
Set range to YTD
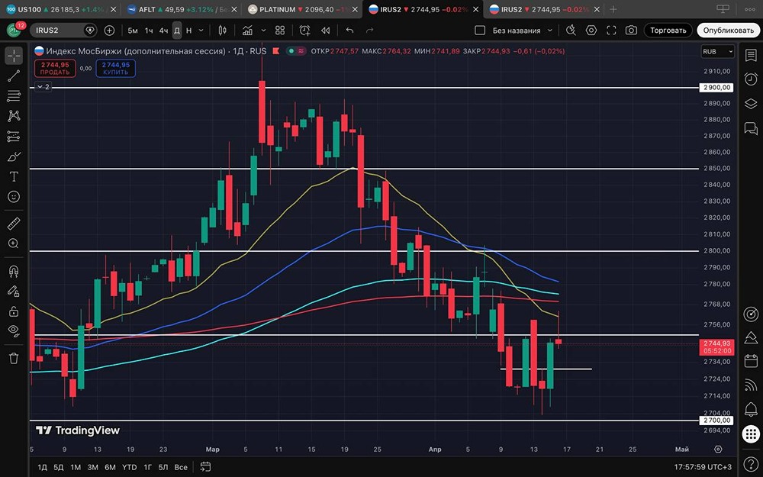point(129,467)
